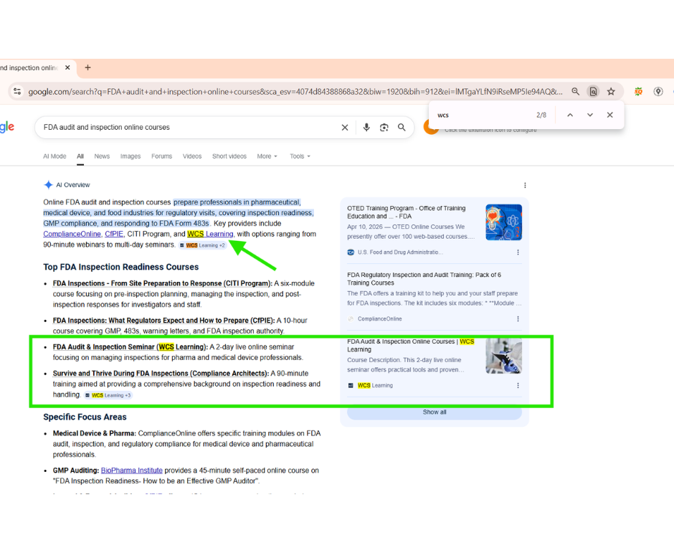Click the Show all sources button

pyautogui.click(x=434, y=412)
